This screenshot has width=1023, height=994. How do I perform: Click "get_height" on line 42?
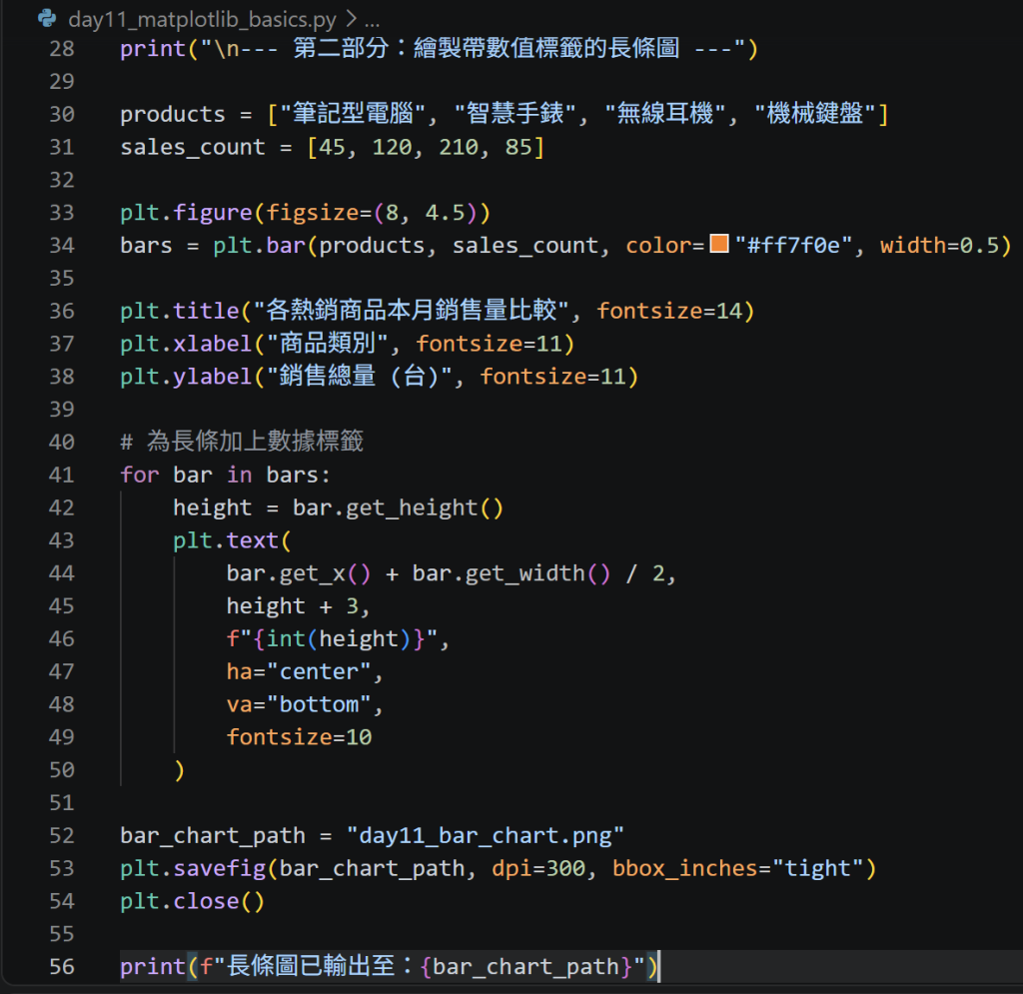pyautogui.click(x=412, y=507)
